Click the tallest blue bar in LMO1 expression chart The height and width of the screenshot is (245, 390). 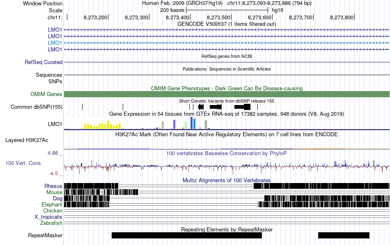[x=192, y=123]
